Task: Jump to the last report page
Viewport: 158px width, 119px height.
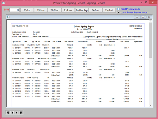Action: (x=21, y=113)
